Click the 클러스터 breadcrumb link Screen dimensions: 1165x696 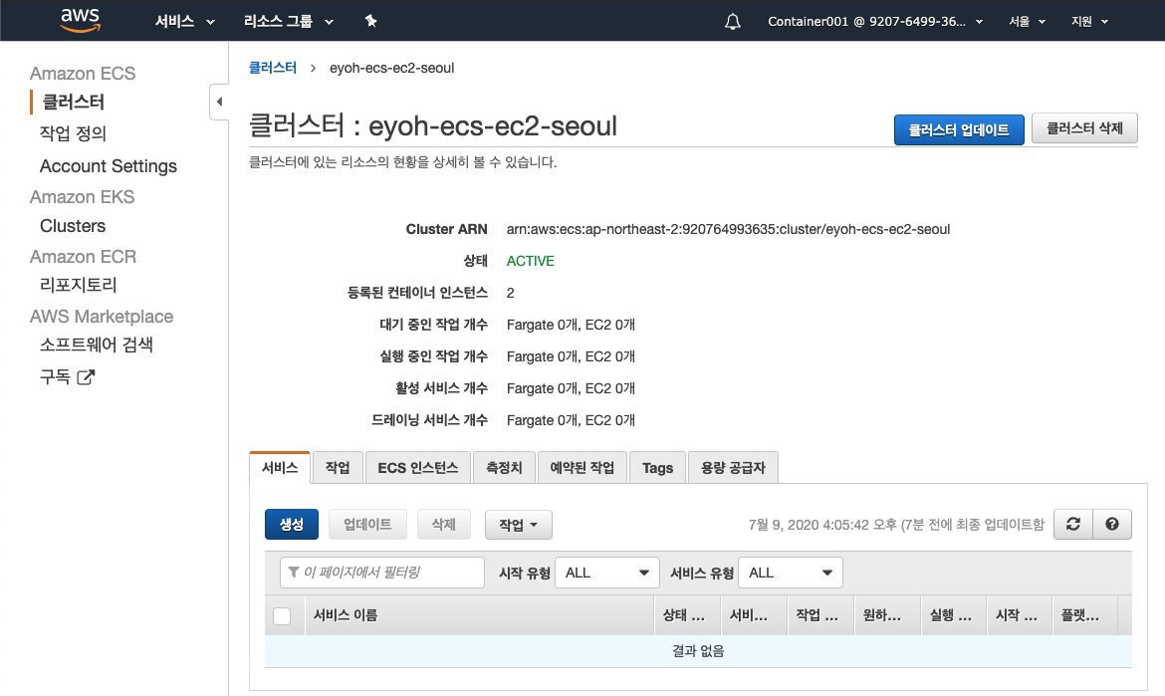pos(273,68)
